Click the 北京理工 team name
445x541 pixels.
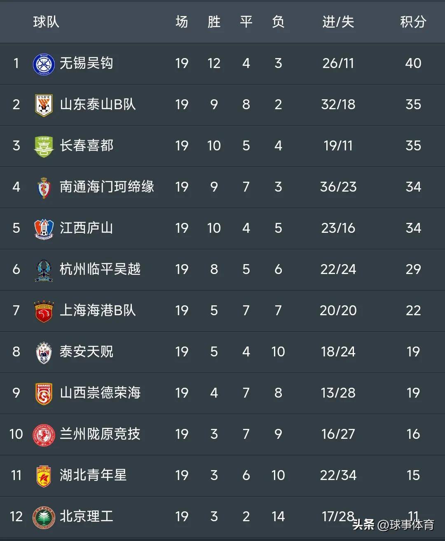pos(87,516)
